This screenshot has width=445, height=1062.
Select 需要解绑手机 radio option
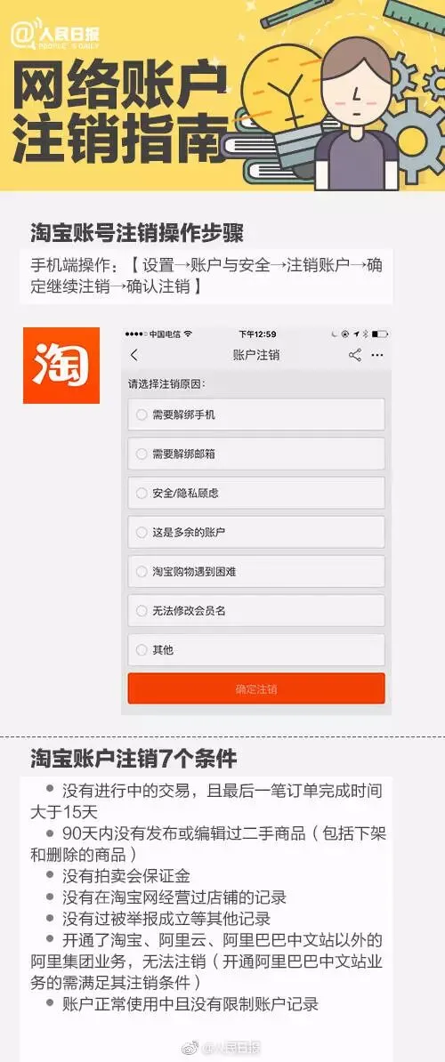pyautogui.click(x=256, y=414)
